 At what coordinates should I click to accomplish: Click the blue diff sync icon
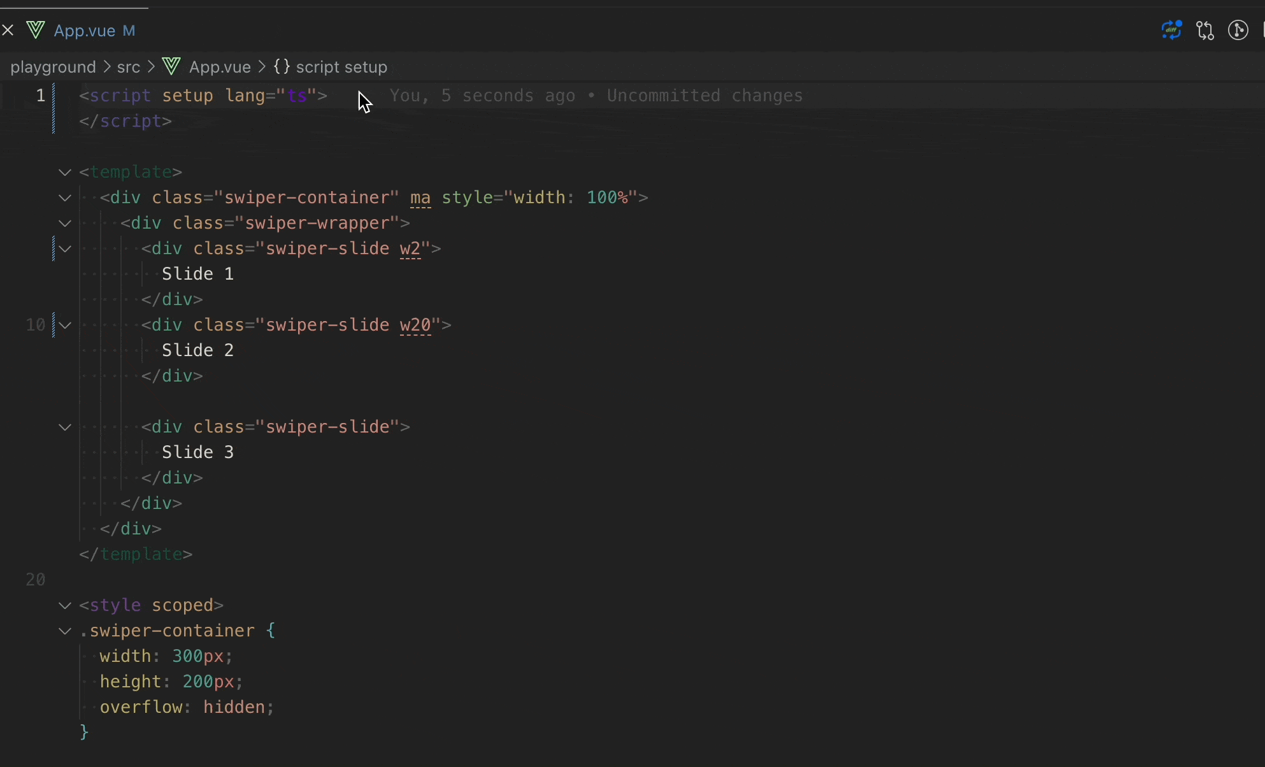click(x=1171, y=30)
